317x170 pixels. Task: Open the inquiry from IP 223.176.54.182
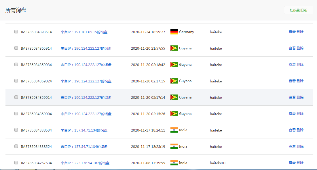tap(85, 163)
